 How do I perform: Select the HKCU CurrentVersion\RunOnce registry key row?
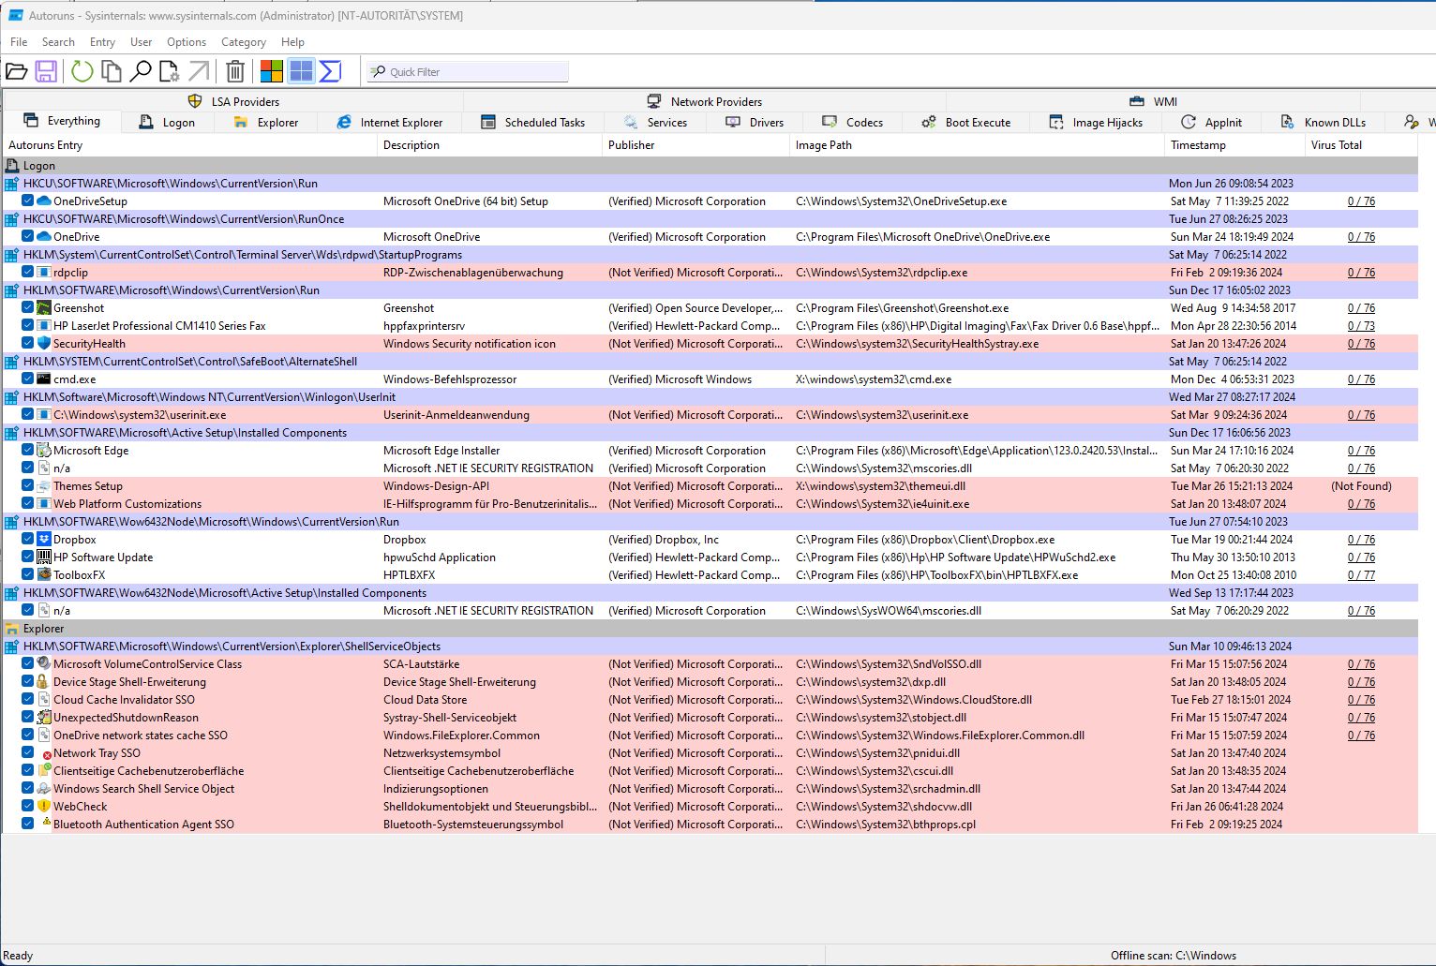(184, 219)
